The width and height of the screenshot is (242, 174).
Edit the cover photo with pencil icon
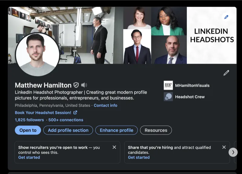click(226, 17)
